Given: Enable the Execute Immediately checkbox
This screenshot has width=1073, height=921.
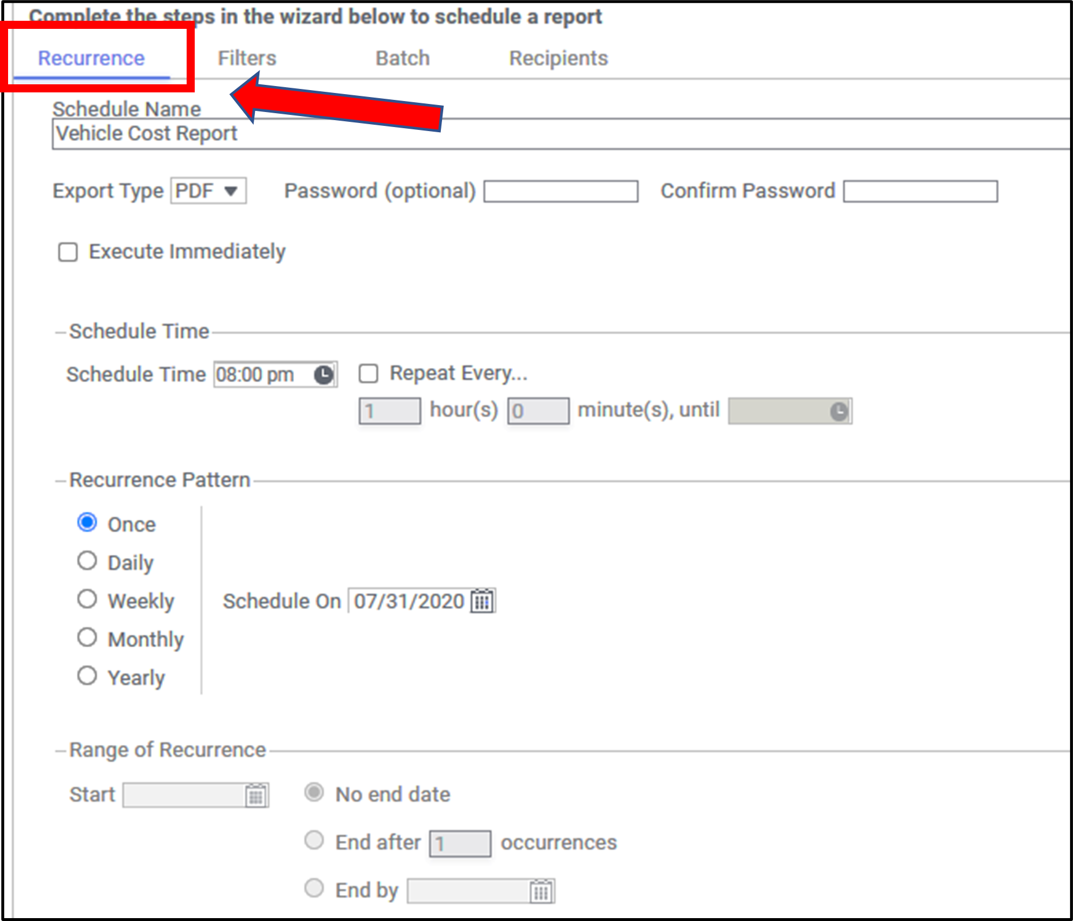Looking at the screenshot, I should coord(68,252).
